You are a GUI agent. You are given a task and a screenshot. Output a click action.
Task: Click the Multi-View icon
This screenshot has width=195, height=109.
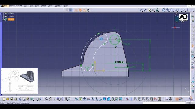pyautogui.click(x=105, y=99)
